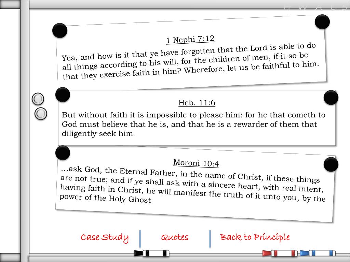Viewport: 350px width, 262px height.
Task: Select the 1 Nephi 7:12 heading
Action: pos(190,40)
